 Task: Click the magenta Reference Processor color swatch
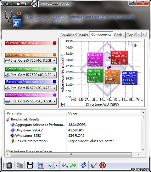pos(55,95)
